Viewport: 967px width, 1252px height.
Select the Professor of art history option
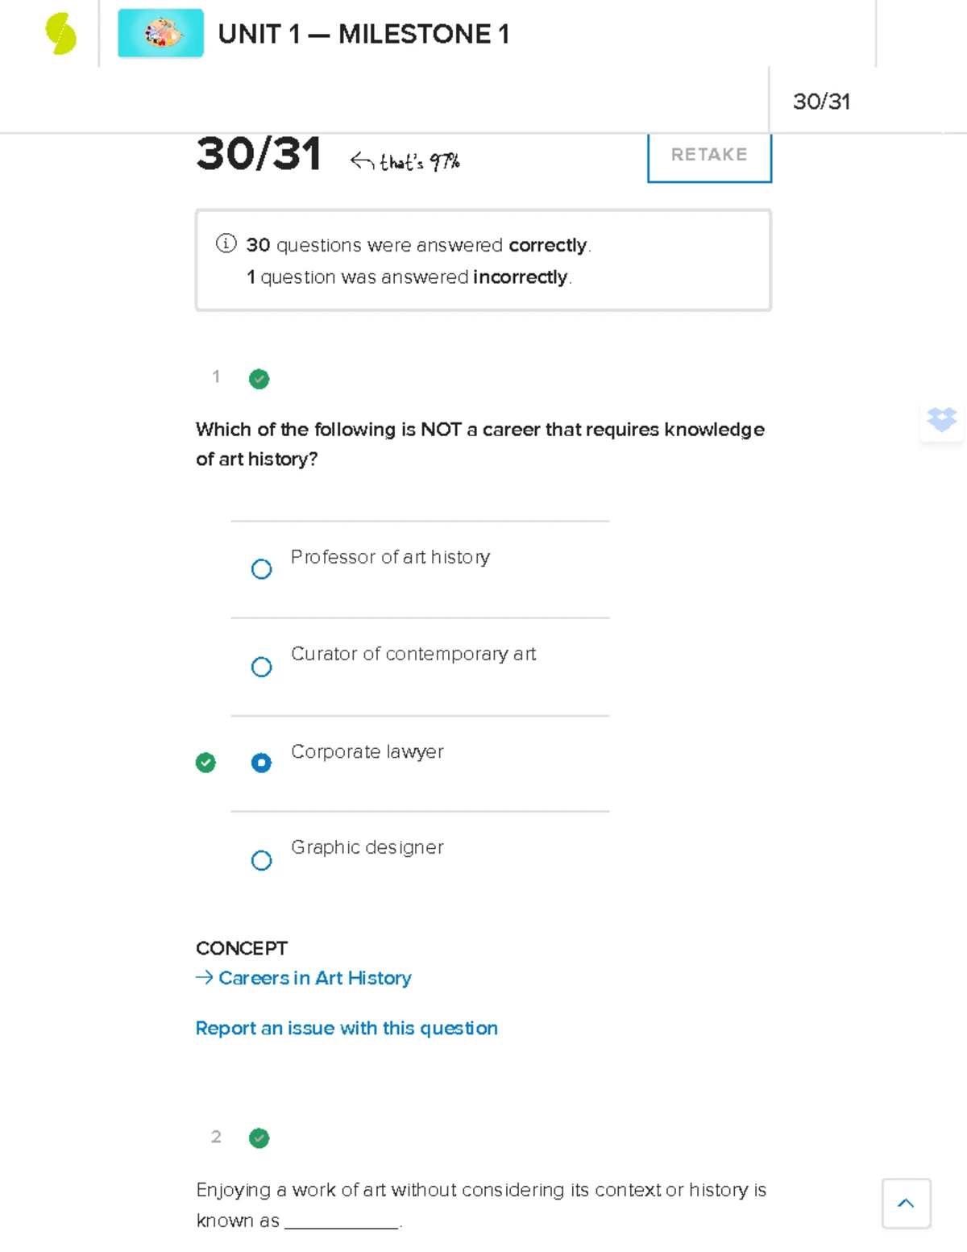point(261,569)
